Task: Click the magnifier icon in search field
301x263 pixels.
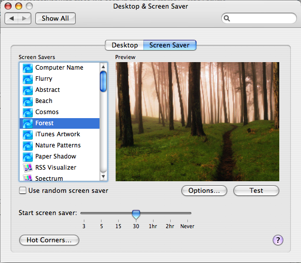Action: 227,18
